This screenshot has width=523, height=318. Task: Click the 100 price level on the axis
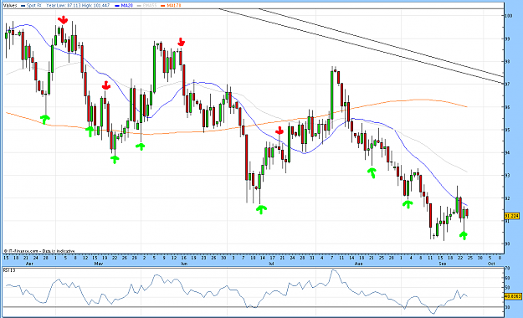[509, 16]
